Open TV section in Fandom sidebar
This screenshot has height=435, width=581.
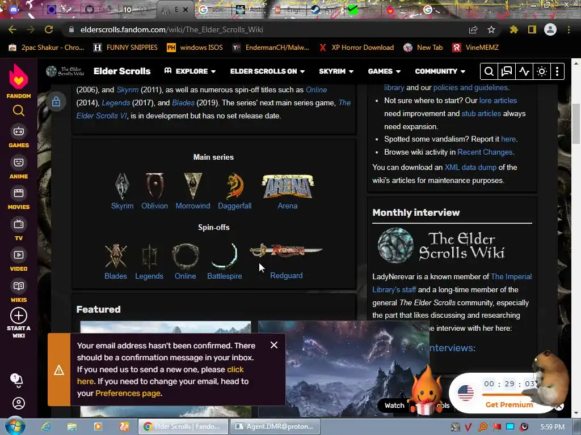point(19,229)
